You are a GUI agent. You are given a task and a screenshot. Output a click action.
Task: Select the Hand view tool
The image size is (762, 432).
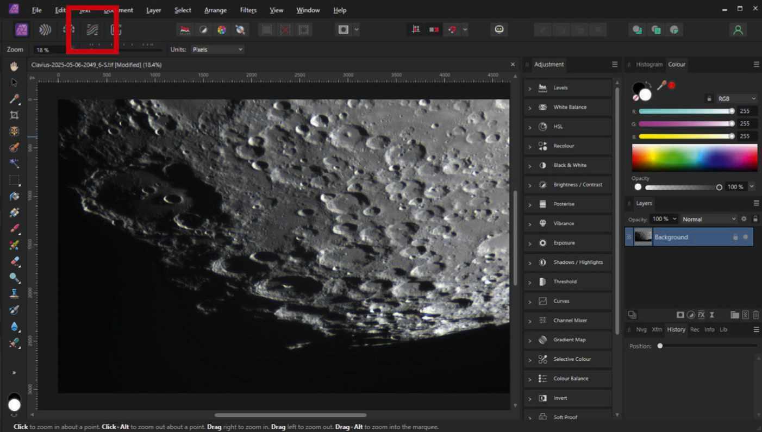pyautogui.click(x=14, y=66)
